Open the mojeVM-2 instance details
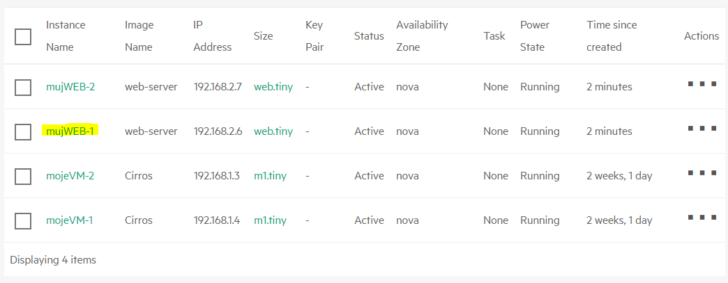This screenshot has height=283, width=728. pos(70,176)
